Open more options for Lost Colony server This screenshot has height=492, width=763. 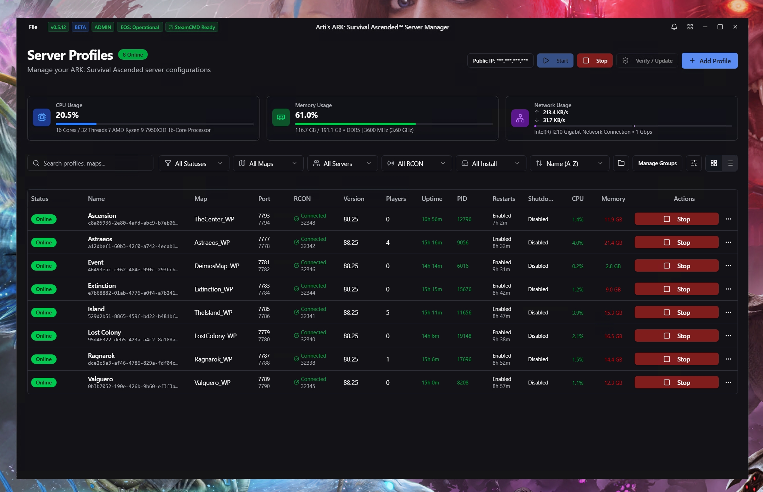pos(728,336)
